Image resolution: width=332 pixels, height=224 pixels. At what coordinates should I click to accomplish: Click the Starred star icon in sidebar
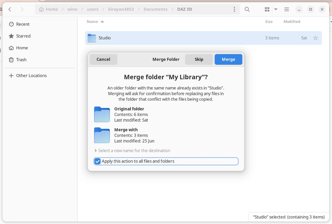click(11, 36)
